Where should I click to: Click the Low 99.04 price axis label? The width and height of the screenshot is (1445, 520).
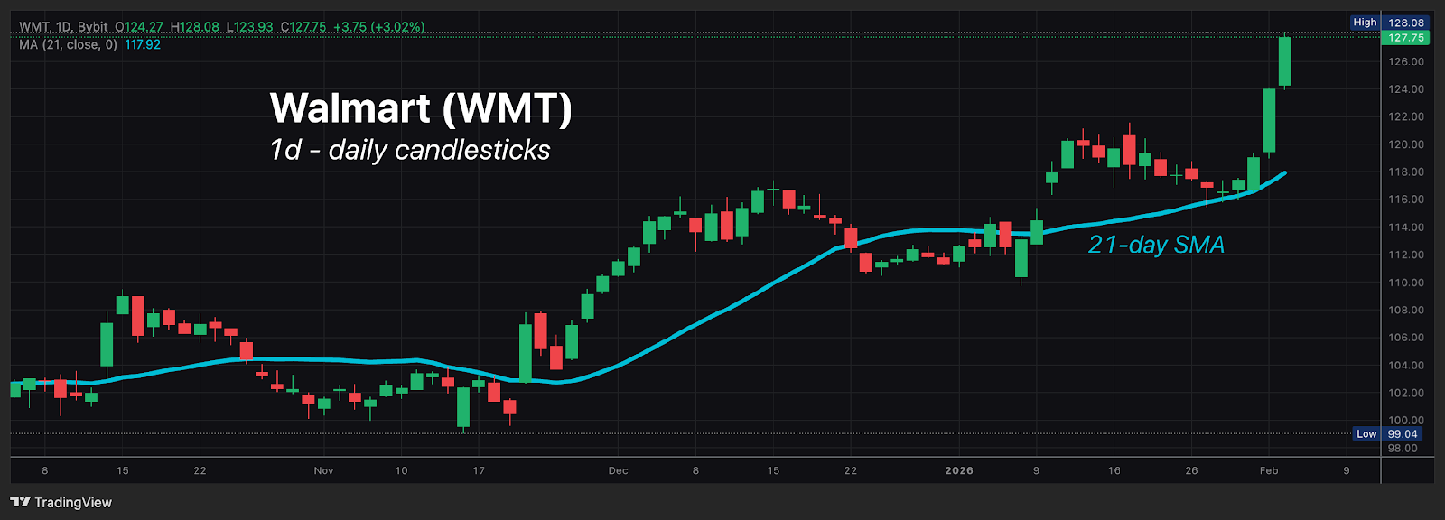coord(1387,434)
